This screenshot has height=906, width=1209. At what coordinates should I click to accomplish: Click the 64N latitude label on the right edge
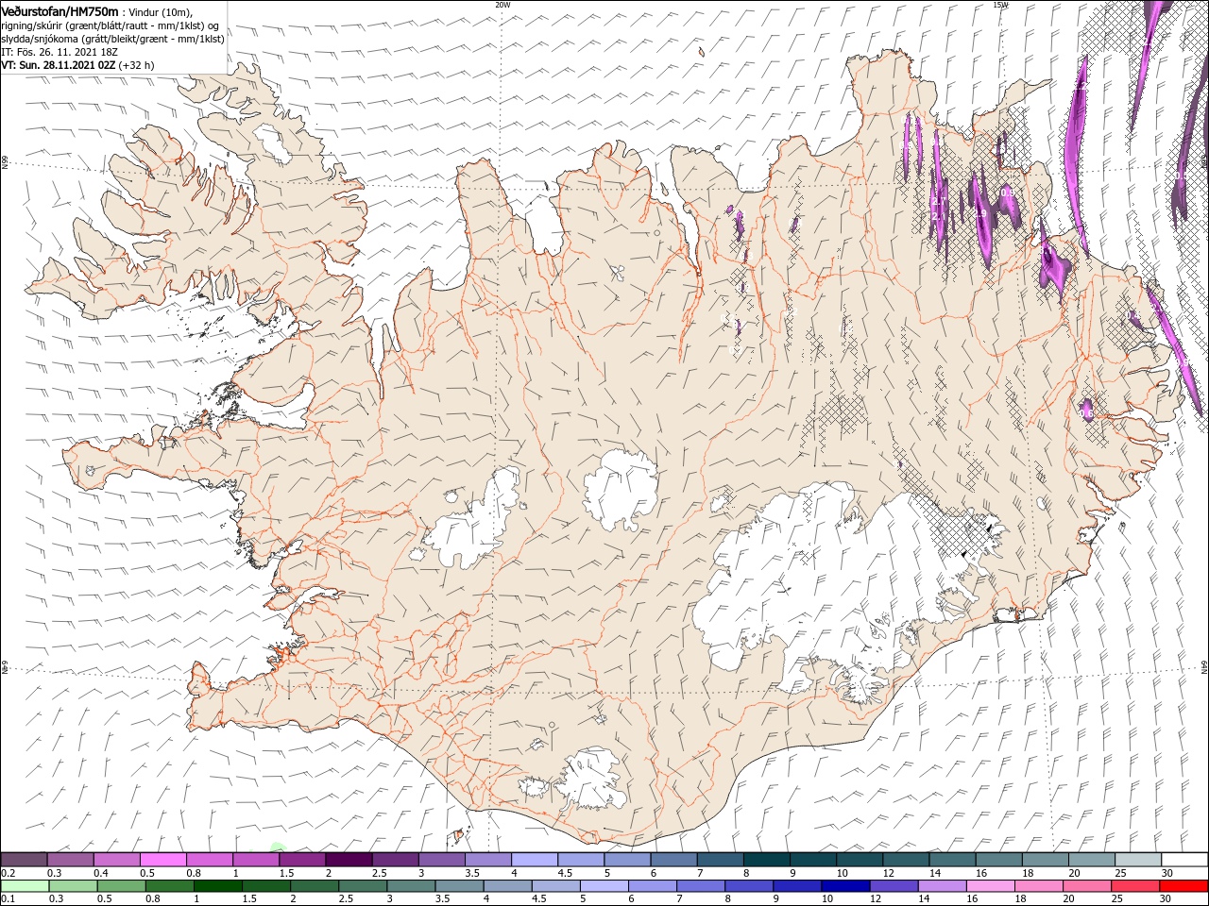pyautogui.click(x=1204, y=666)
